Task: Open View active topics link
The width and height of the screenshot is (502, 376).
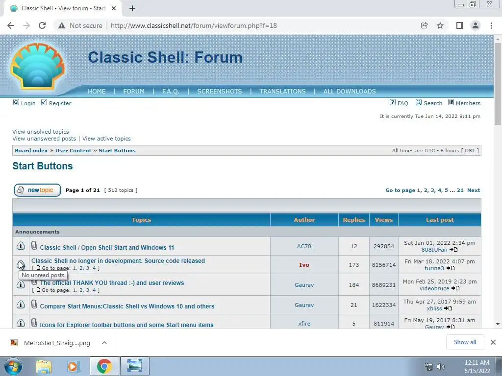Action: (106, 139)
